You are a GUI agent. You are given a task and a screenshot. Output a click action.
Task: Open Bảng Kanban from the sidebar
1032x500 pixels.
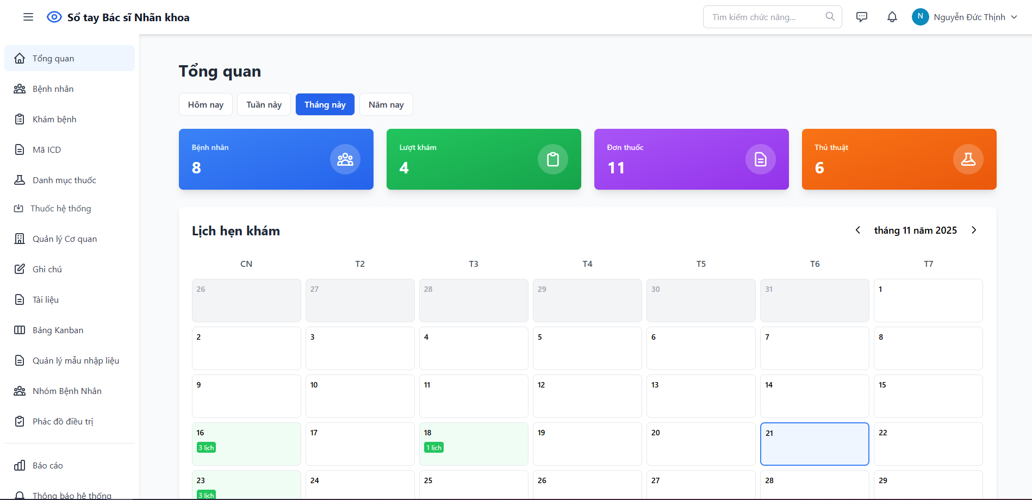(57, 330)
